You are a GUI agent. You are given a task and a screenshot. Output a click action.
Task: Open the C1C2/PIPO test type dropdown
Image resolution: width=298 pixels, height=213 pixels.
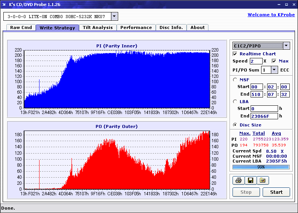(x=286, y=46)
